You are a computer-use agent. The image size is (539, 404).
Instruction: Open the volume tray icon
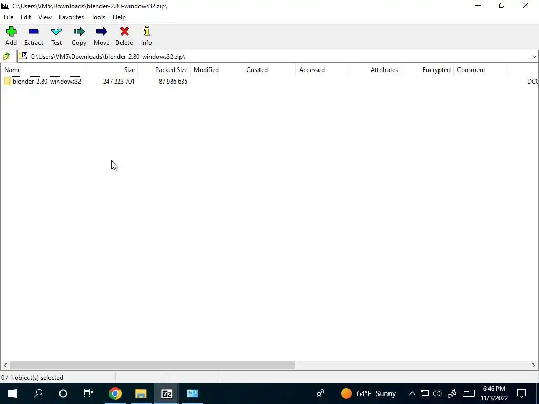click(x=437, y=393)
